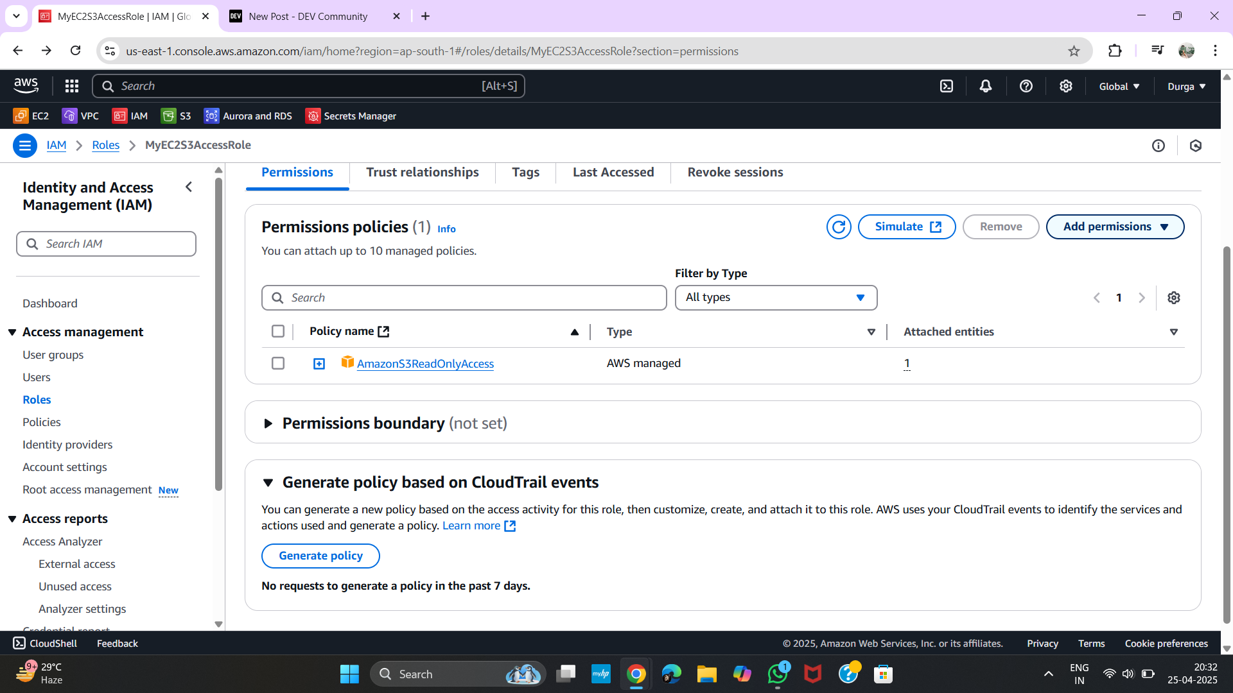Reload the browser page

(76, 51)
